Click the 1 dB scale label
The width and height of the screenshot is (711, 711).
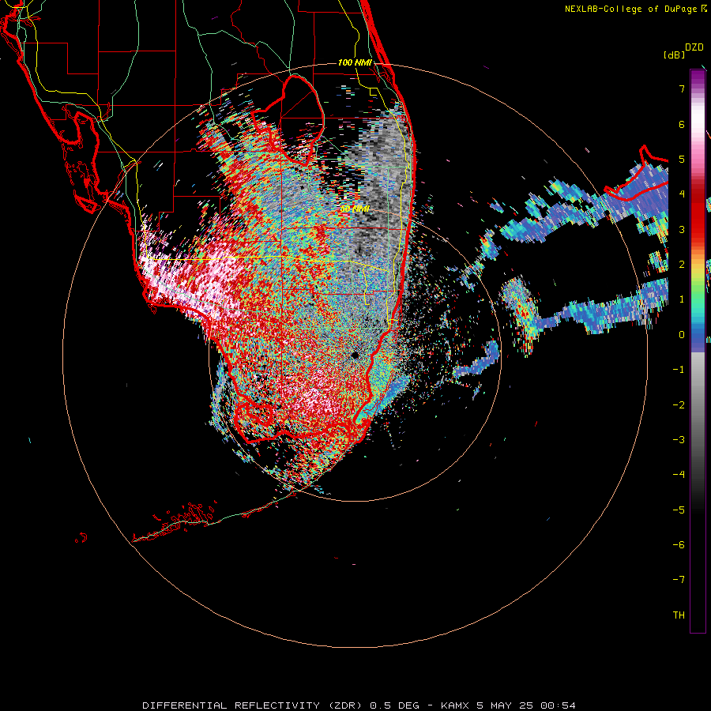[x=682, y=299]
